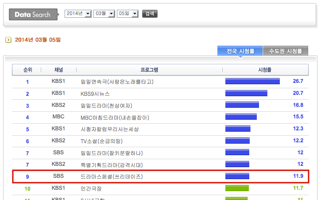Open the month dropdown showing 03월

(x=104, y=14)
